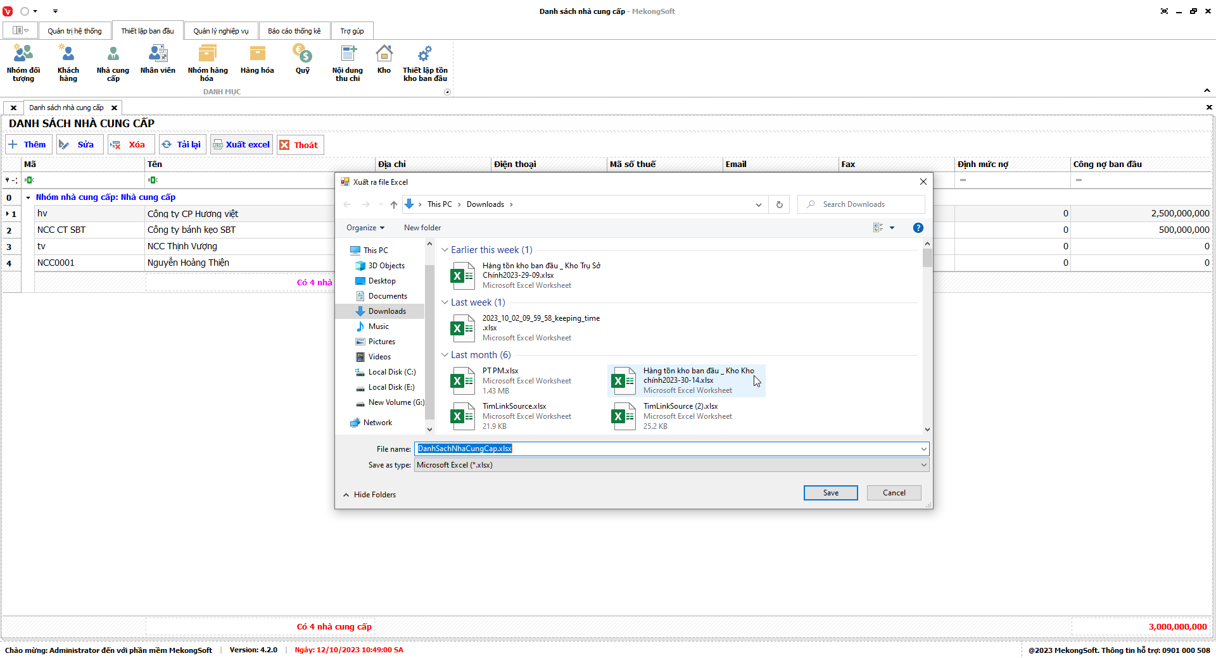The image size is (1216, 658).
Task: Click the file dialog help icon
Action: point(918,228)
